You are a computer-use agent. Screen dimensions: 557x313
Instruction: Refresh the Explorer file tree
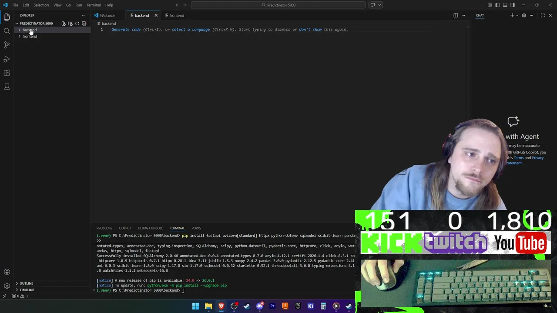point(77,23)
